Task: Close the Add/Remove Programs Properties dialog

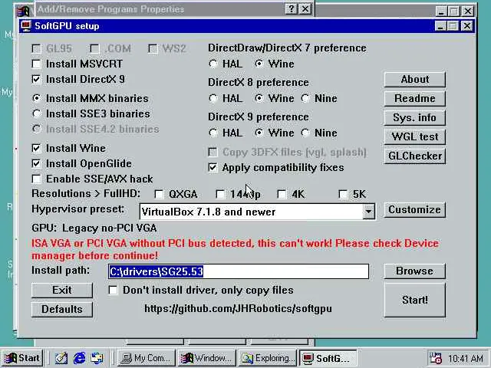Action: click(305, 9)
